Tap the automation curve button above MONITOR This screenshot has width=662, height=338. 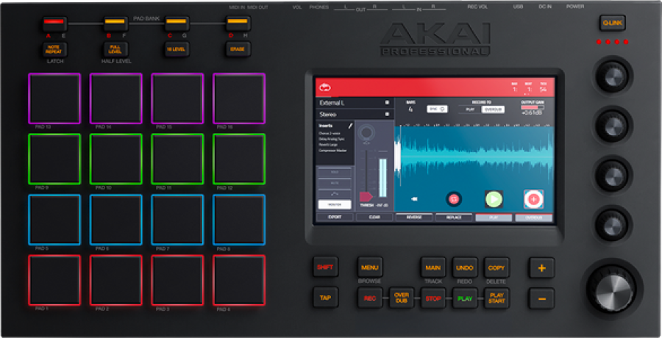(x=335, y=194)
